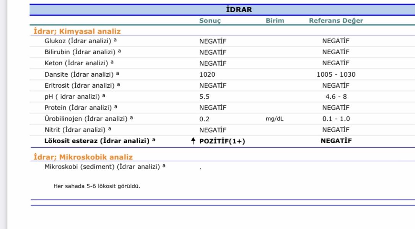Click the Glukoz result NEGATİF
The width and height of the screenshot is (415, 229).
click(x=213, y=41)
